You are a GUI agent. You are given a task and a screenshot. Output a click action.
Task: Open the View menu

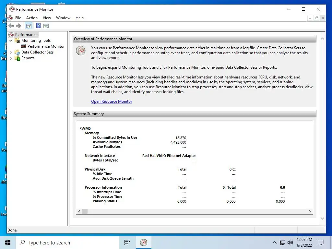47,18
